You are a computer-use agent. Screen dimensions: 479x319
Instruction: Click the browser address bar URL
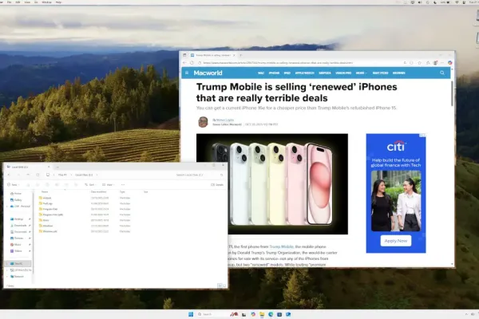[x=278, y=63]
